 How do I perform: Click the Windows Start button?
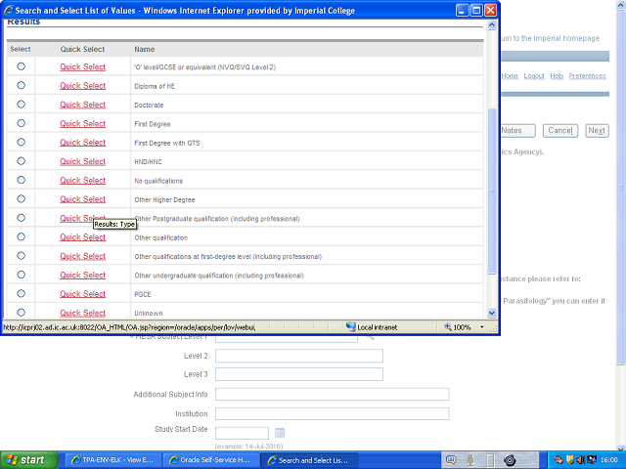tap(27, 459)
